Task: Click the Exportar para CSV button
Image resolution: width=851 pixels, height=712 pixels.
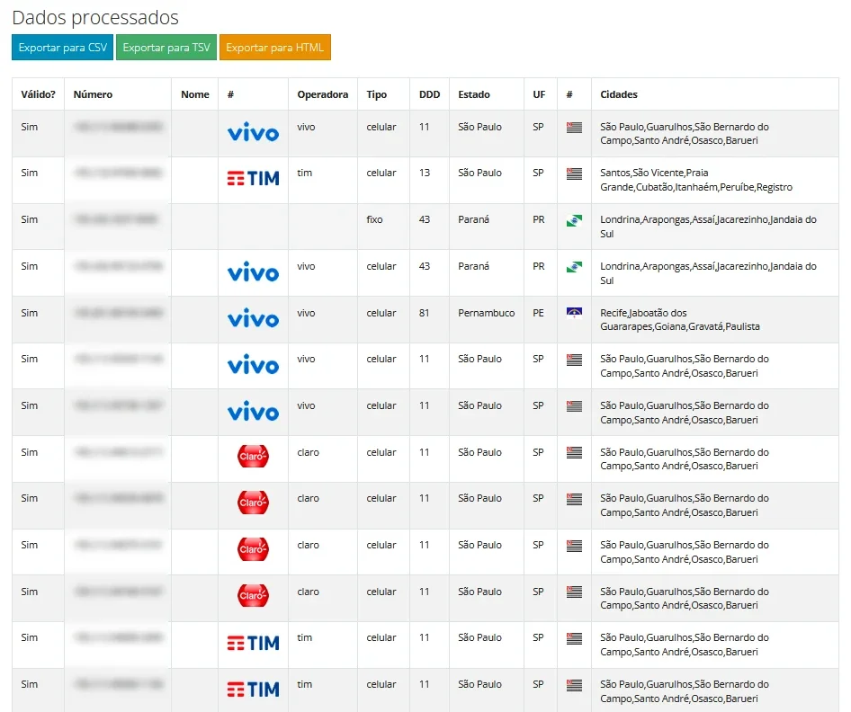Action: point(62,47)
